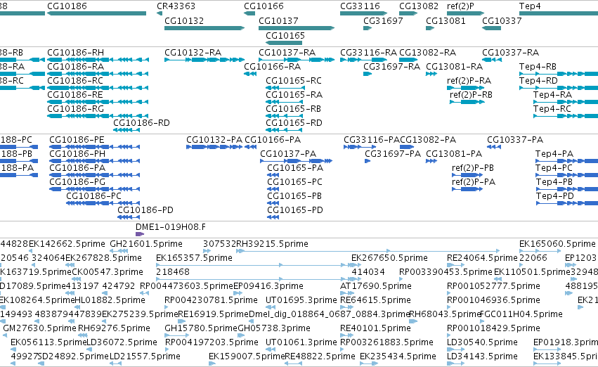Select protein CG10165-PD

[x=273, y=217]
